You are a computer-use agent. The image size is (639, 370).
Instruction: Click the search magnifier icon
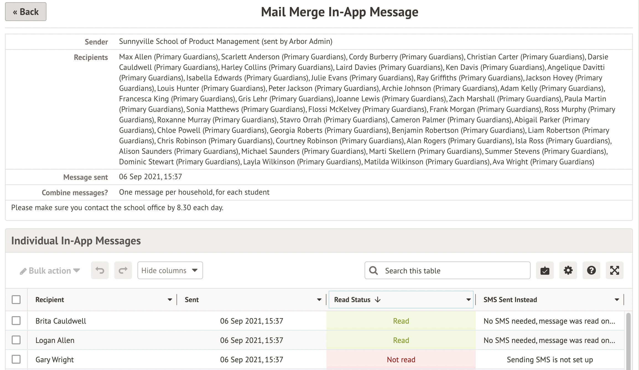click(373, 270)
